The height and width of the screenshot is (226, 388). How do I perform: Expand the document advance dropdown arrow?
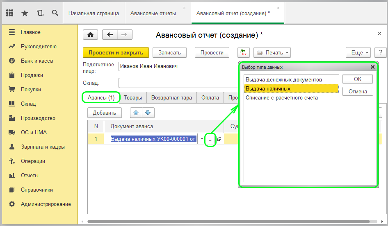[x=202, y=139]
